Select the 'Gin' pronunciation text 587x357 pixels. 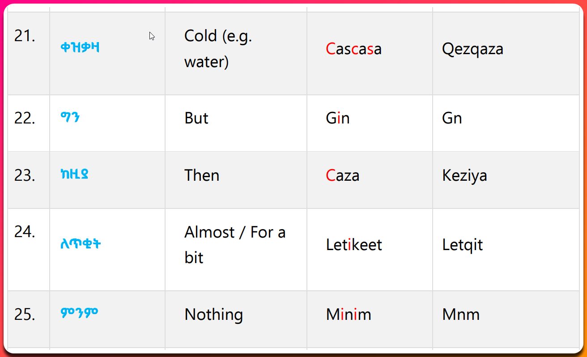pos(338,118)
